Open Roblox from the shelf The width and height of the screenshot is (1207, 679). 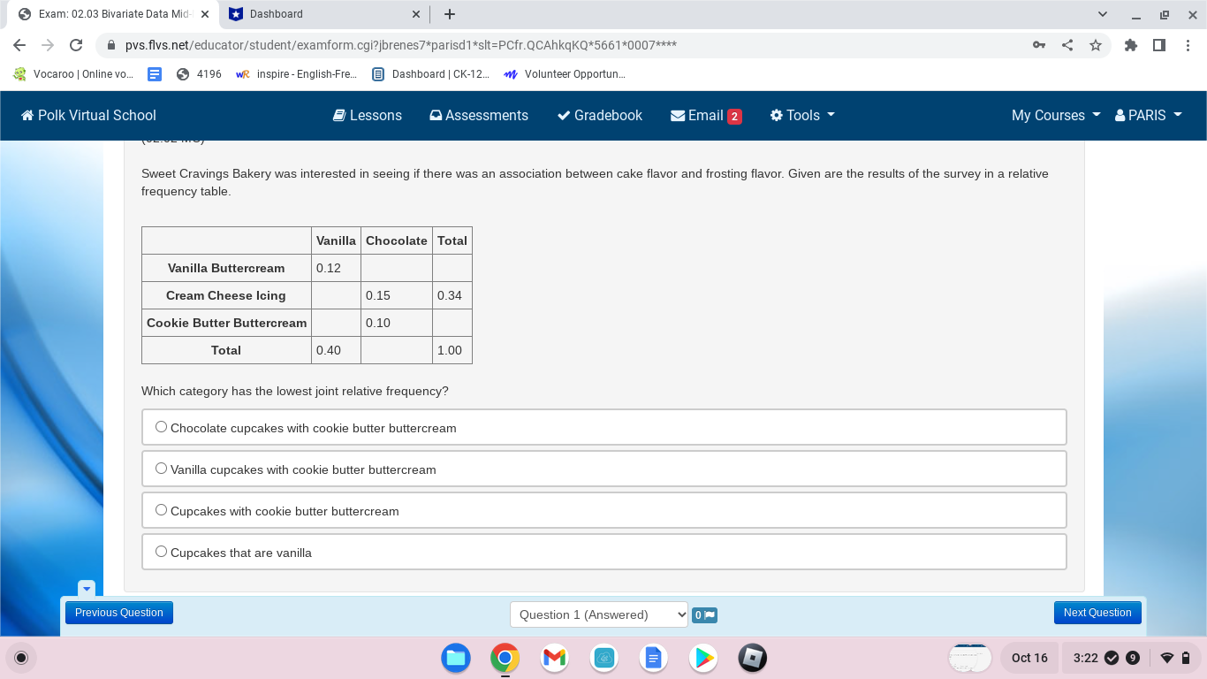pos(753,658)
